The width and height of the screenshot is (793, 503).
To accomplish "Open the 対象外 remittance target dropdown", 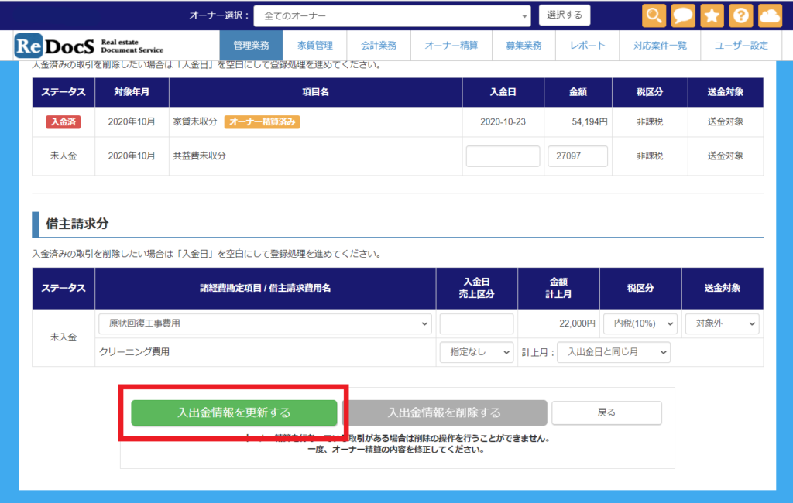I will coord(723,323).
